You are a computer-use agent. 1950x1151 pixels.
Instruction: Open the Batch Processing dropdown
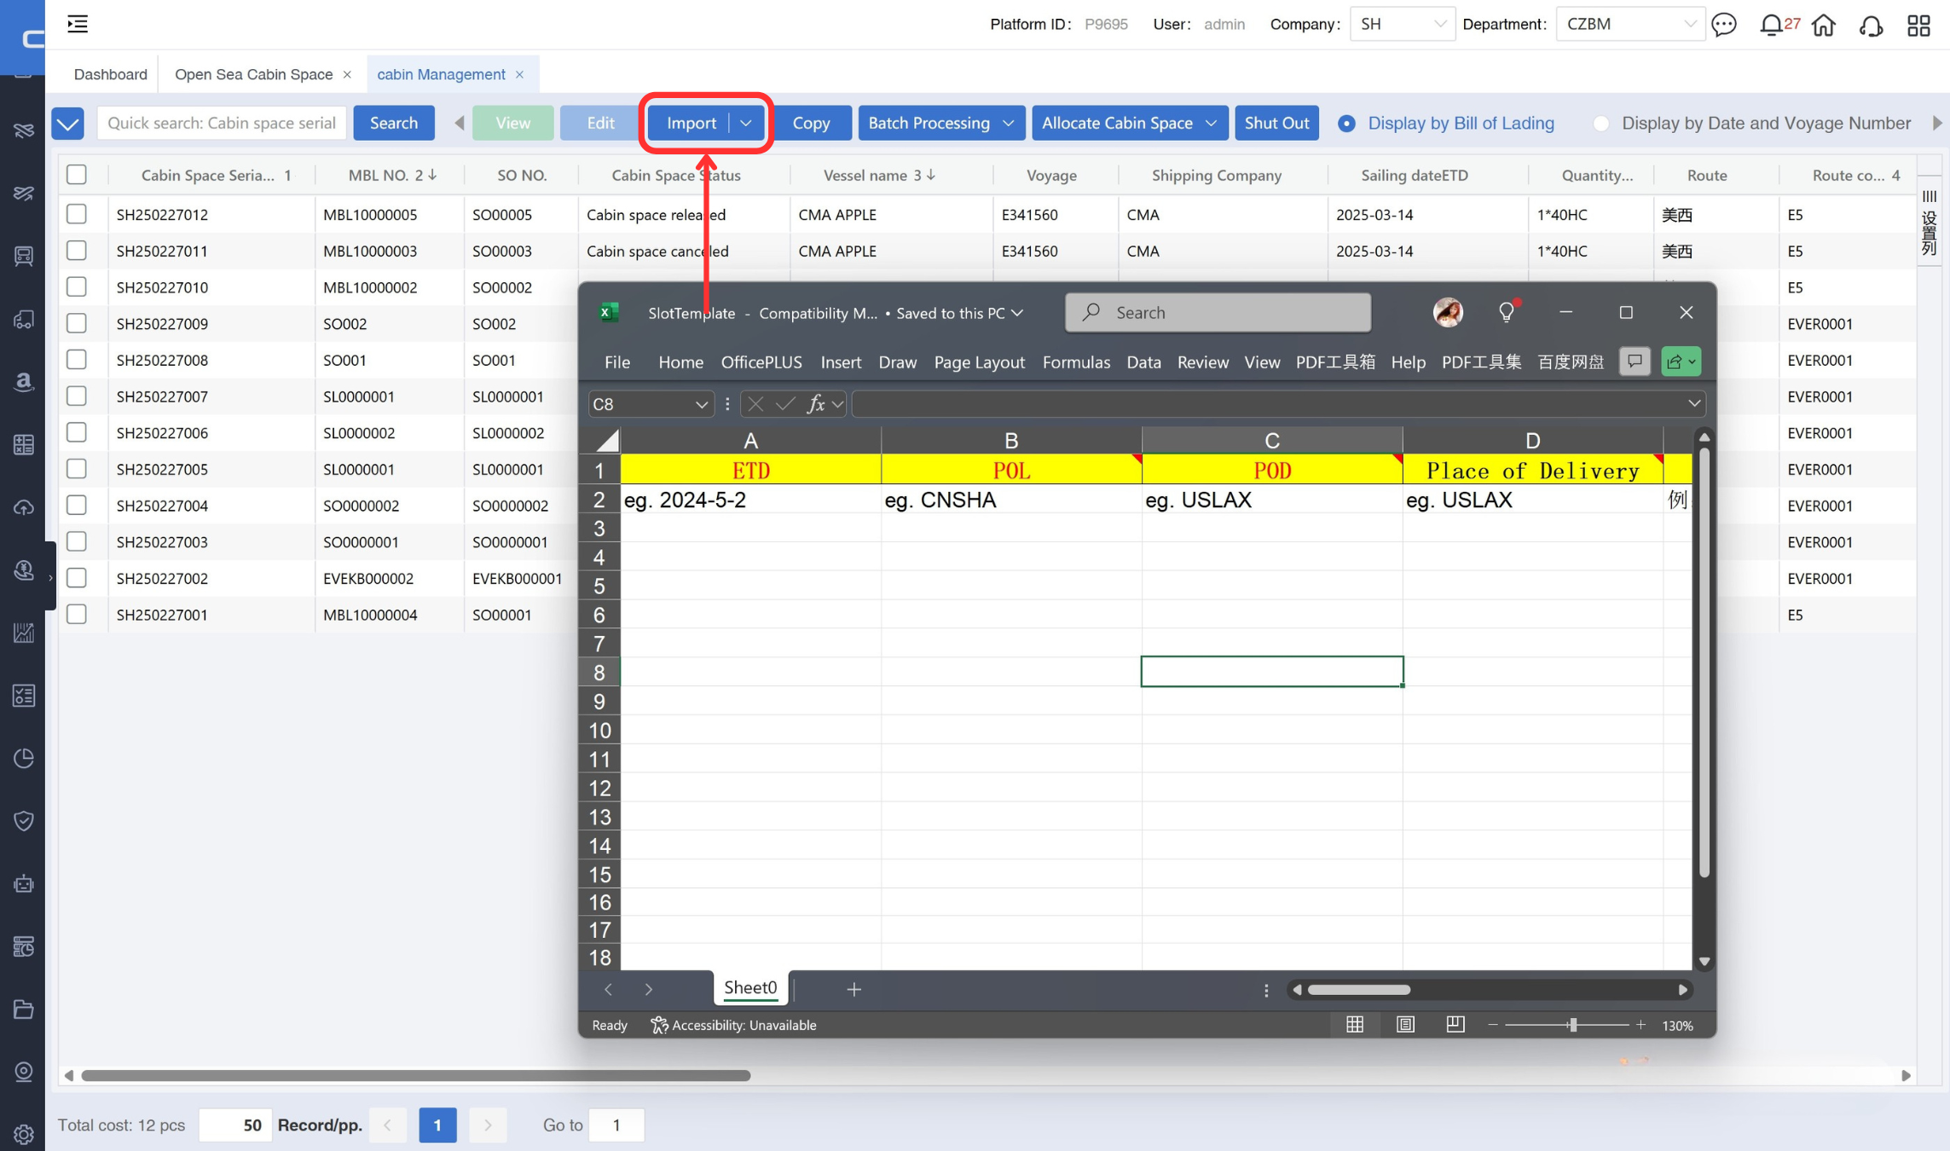point(941,123)
